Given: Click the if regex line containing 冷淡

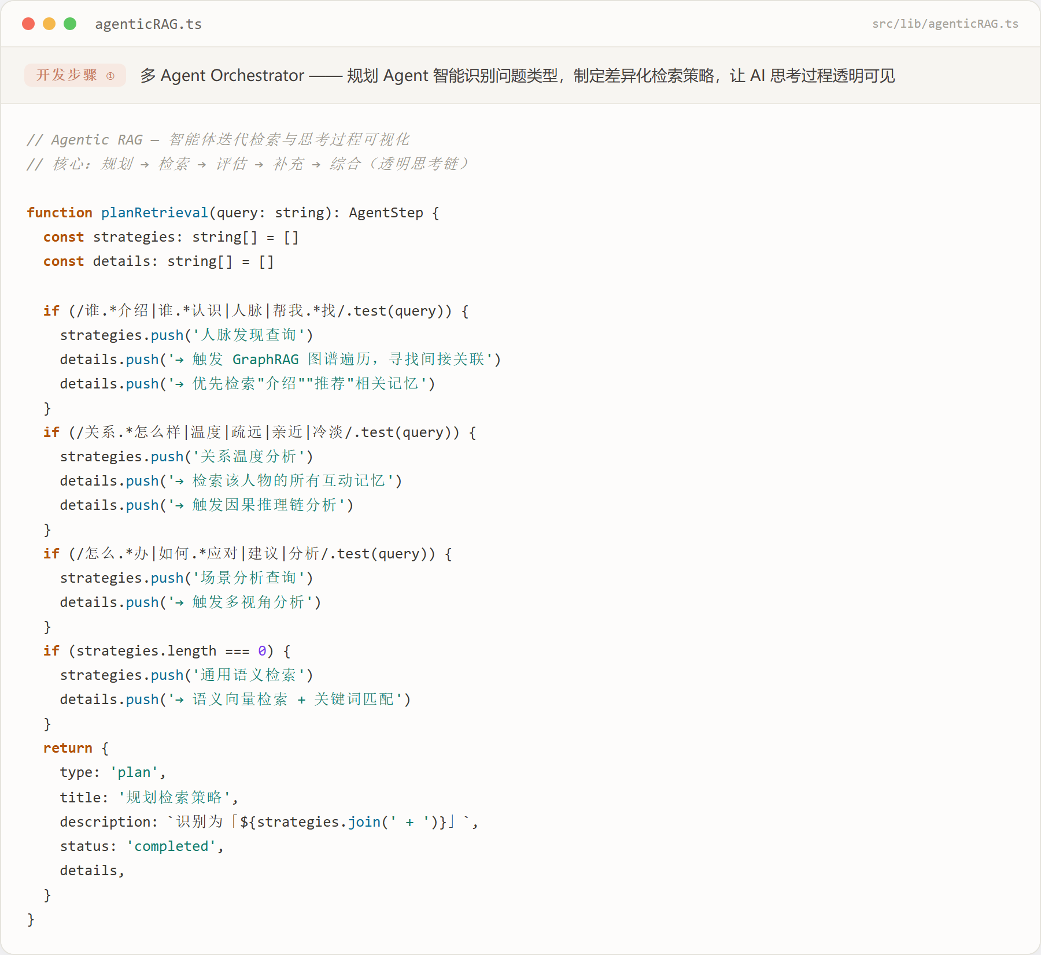Looking at the screenshot, I should pyautogui.click(x=260, y=432).
